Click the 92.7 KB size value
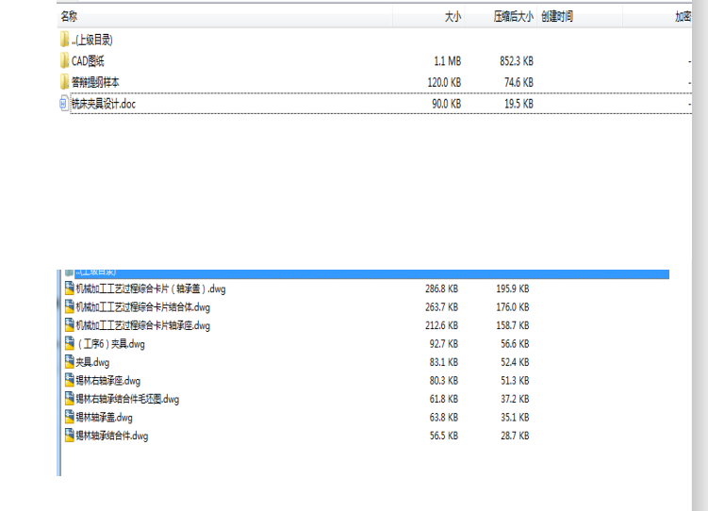 tap(444, 343)
